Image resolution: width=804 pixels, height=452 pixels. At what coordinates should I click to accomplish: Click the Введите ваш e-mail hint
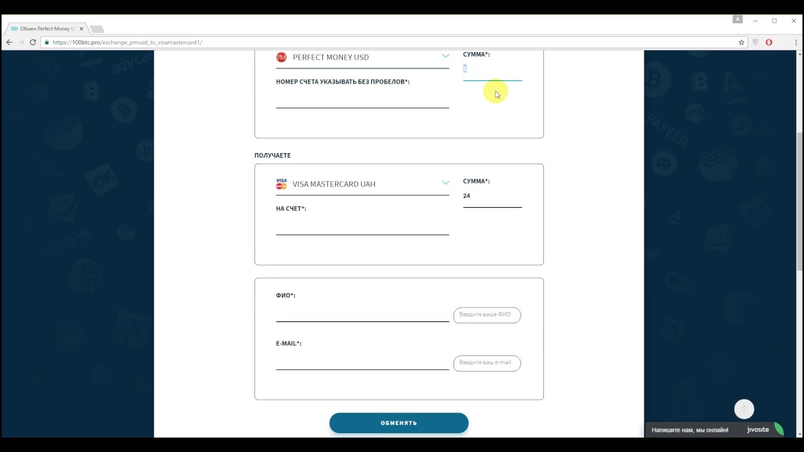tap(487, 363)
